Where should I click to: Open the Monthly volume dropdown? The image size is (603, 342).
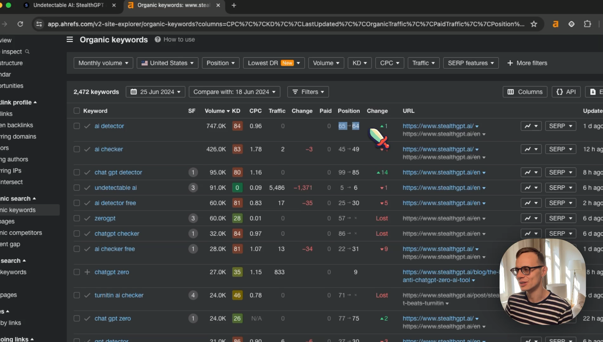[x=103, y=63]
